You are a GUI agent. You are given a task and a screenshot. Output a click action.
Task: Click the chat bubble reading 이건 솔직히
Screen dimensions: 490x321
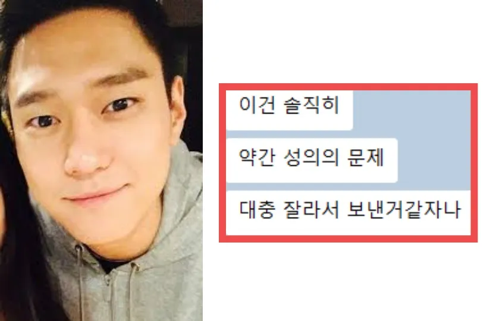point(289,110)
